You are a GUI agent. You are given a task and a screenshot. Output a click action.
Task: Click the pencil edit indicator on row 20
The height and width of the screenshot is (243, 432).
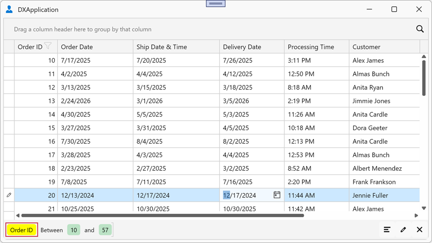pos(9,195)
